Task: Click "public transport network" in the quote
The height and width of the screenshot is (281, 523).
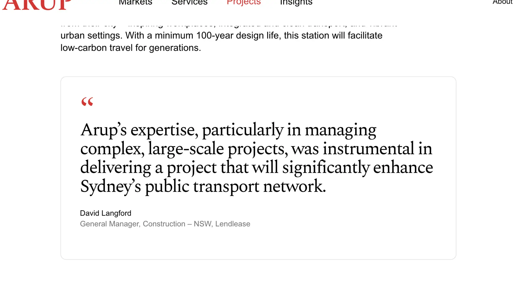Action: (x=235, y=187)
